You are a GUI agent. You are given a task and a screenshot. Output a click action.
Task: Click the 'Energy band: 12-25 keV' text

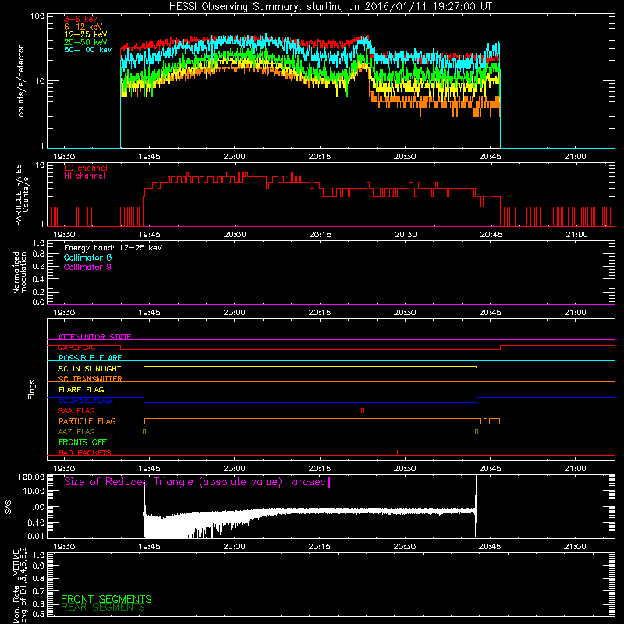pos(113,248)
